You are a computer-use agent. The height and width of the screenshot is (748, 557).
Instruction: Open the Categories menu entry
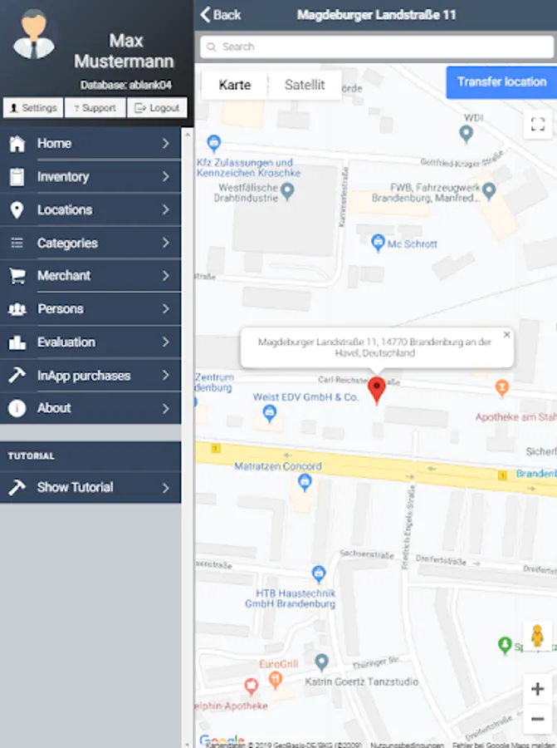tap(90, 243)
